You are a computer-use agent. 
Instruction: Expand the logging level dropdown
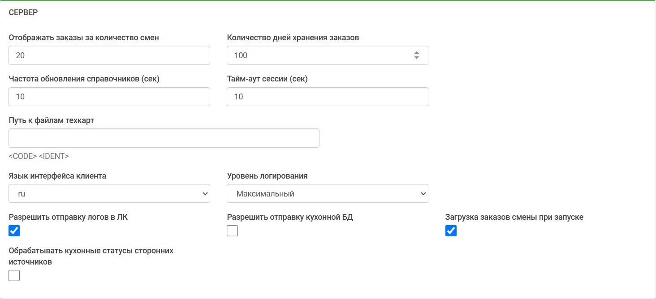[x=327, y=194]
